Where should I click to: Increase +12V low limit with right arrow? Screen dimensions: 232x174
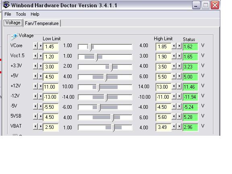(x=40, y=86)
